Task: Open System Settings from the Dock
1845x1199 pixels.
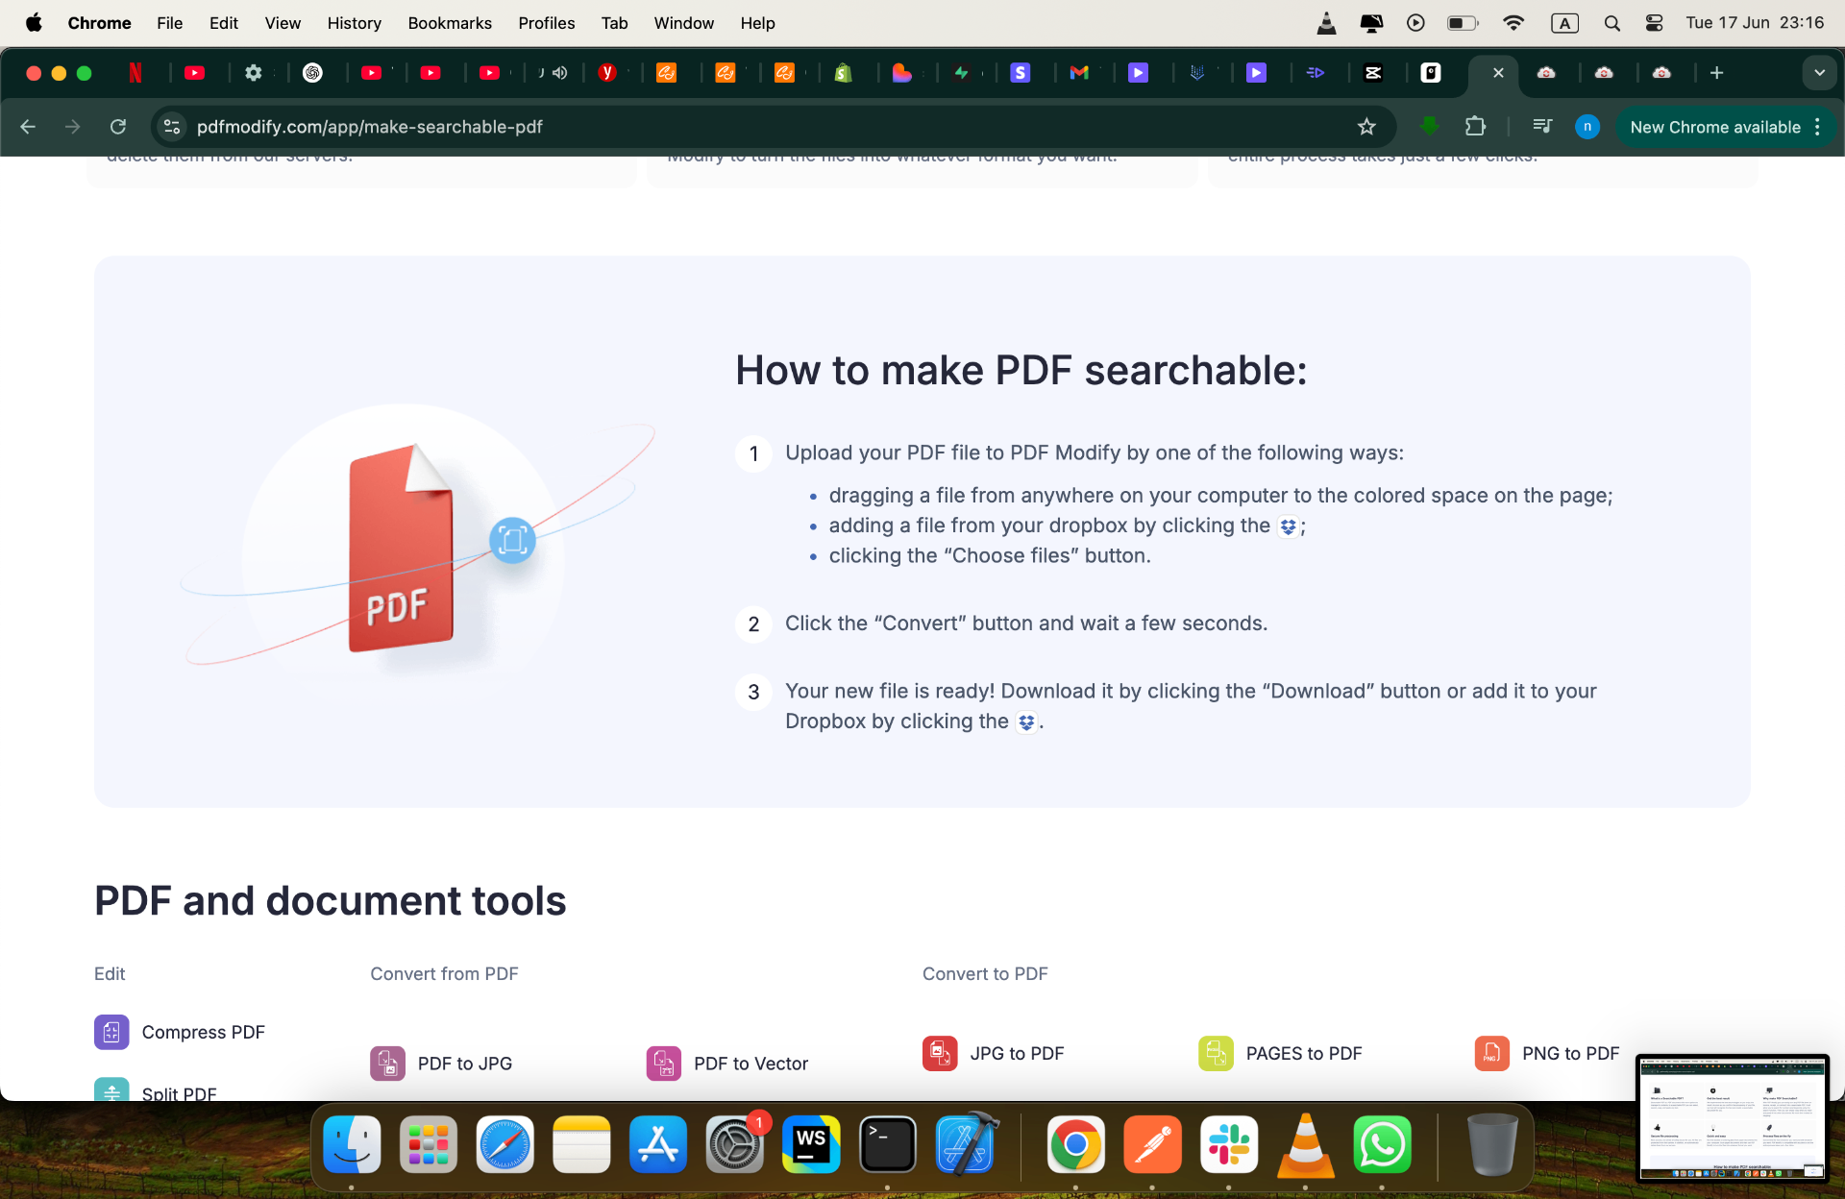Action: tap(734, 1144)
